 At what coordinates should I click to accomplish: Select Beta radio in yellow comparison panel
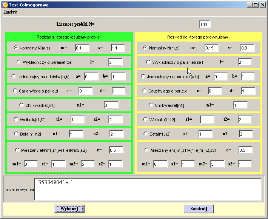146,134
